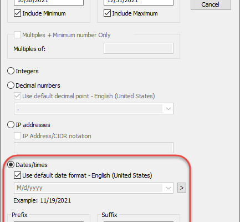Uncheck the Include Minimum checkbox
This screenshot has width=240, height=222.
click(x=17, y=13)
